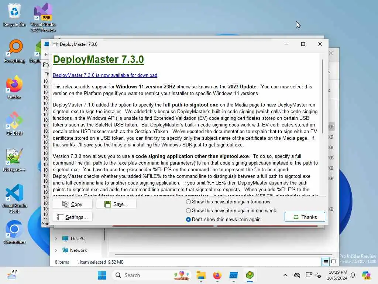This screenshot has height=284, width=378.
Task: Select Show this news item again tomorrow
Action: 228,202
